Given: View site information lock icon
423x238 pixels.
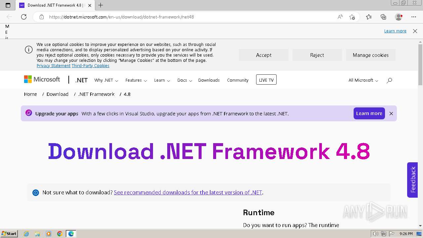Looking at the screenshot, I should point(42,17).
